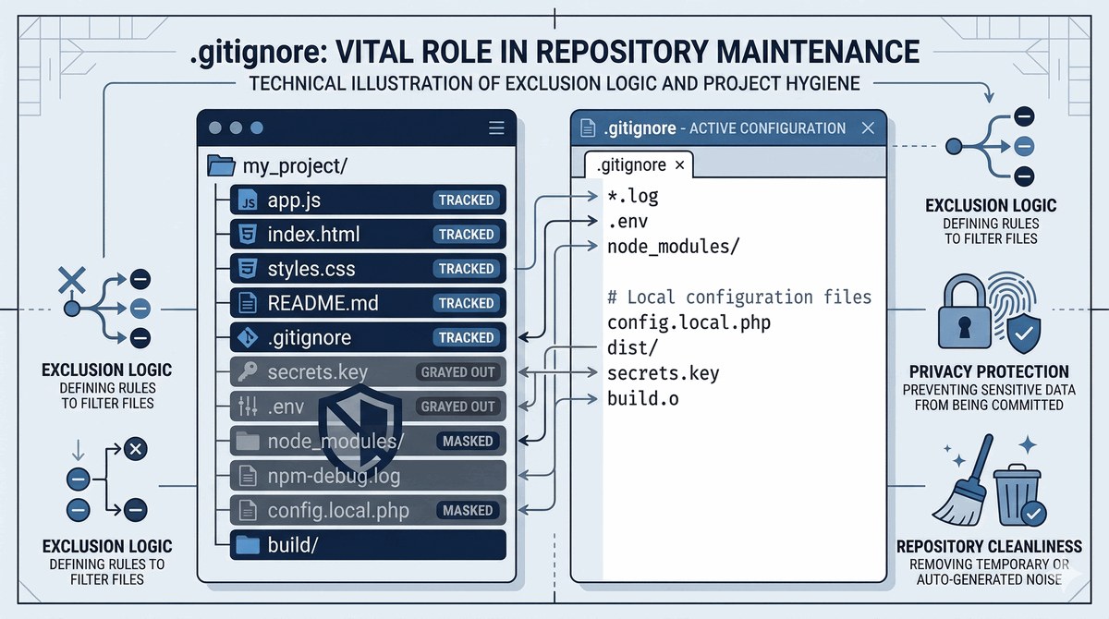Click the GRAYED OUT badge on secrets.key
The height and width of the screenshot is (619, 1109).
458,371
